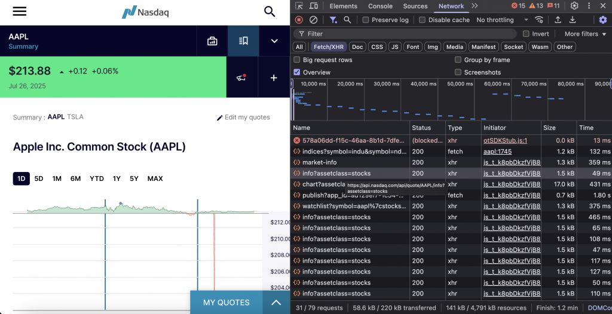Click the Nasdaq search magnifier icon
This screenshot has height=314, width=612.
click(270, 12)
